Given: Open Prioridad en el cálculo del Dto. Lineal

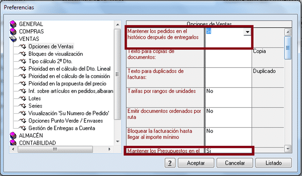Looking at the screenshot, I should coord(69,69).
